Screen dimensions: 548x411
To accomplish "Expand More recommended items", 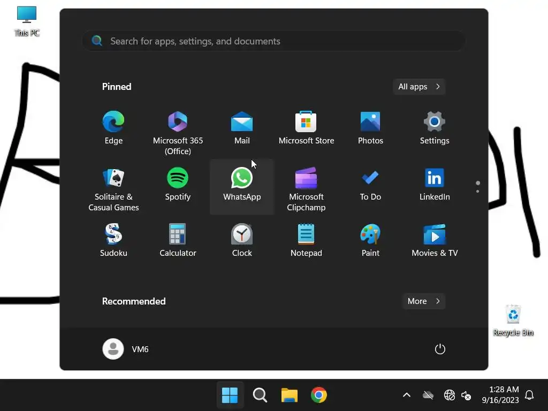I will point(424,301).
